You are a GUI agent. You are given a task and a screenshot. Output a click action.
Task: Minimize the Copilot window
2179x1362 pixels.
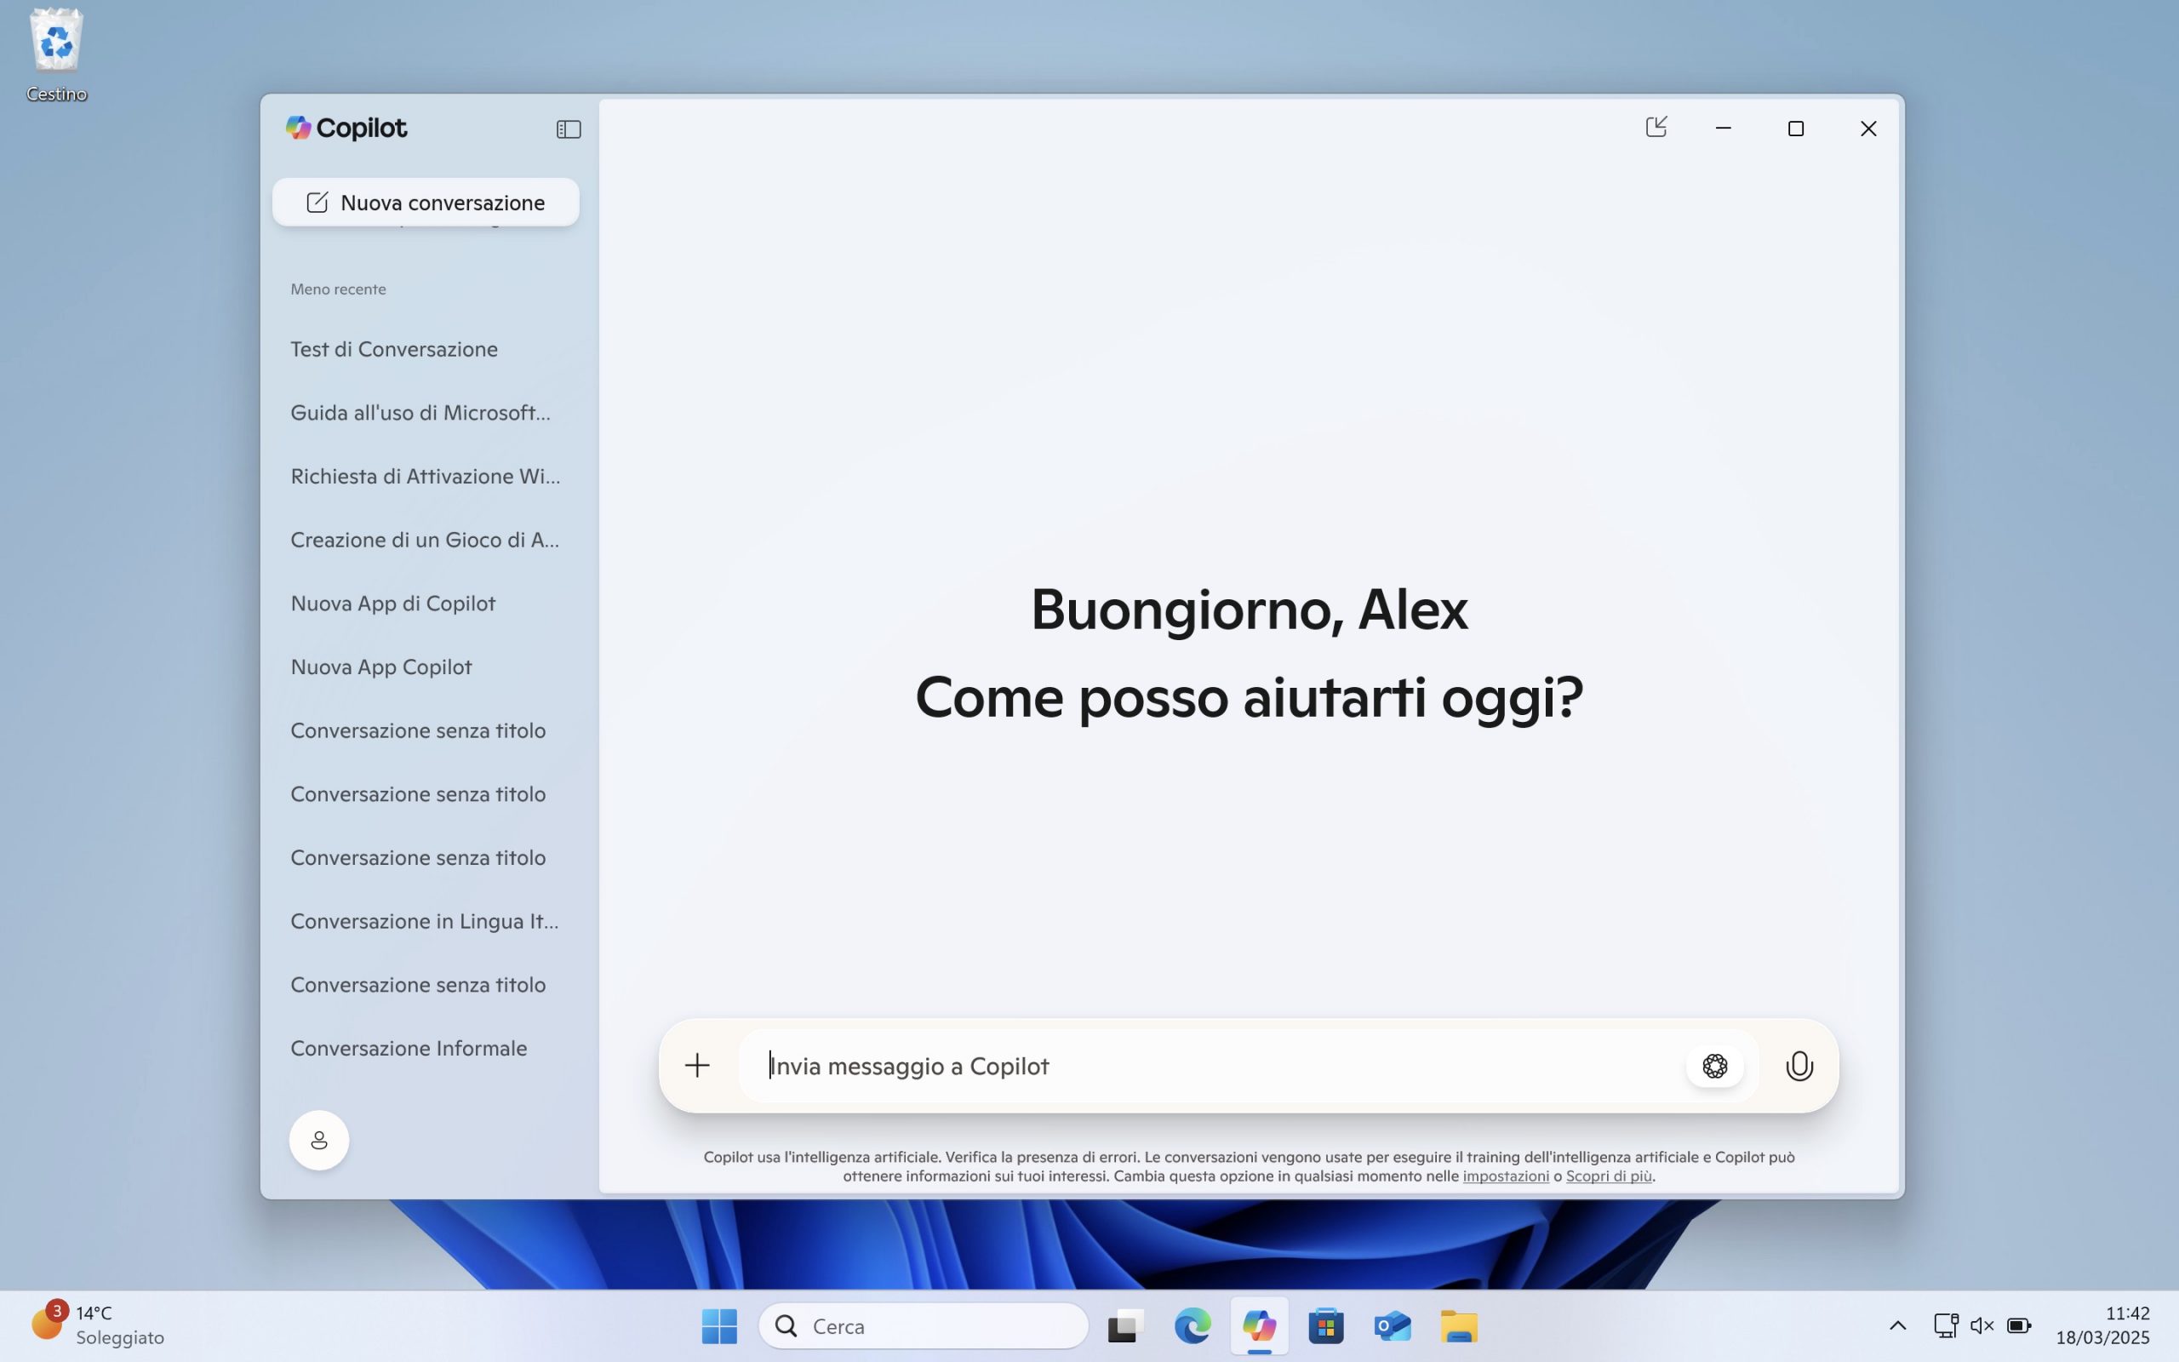tap(1724, 128)
